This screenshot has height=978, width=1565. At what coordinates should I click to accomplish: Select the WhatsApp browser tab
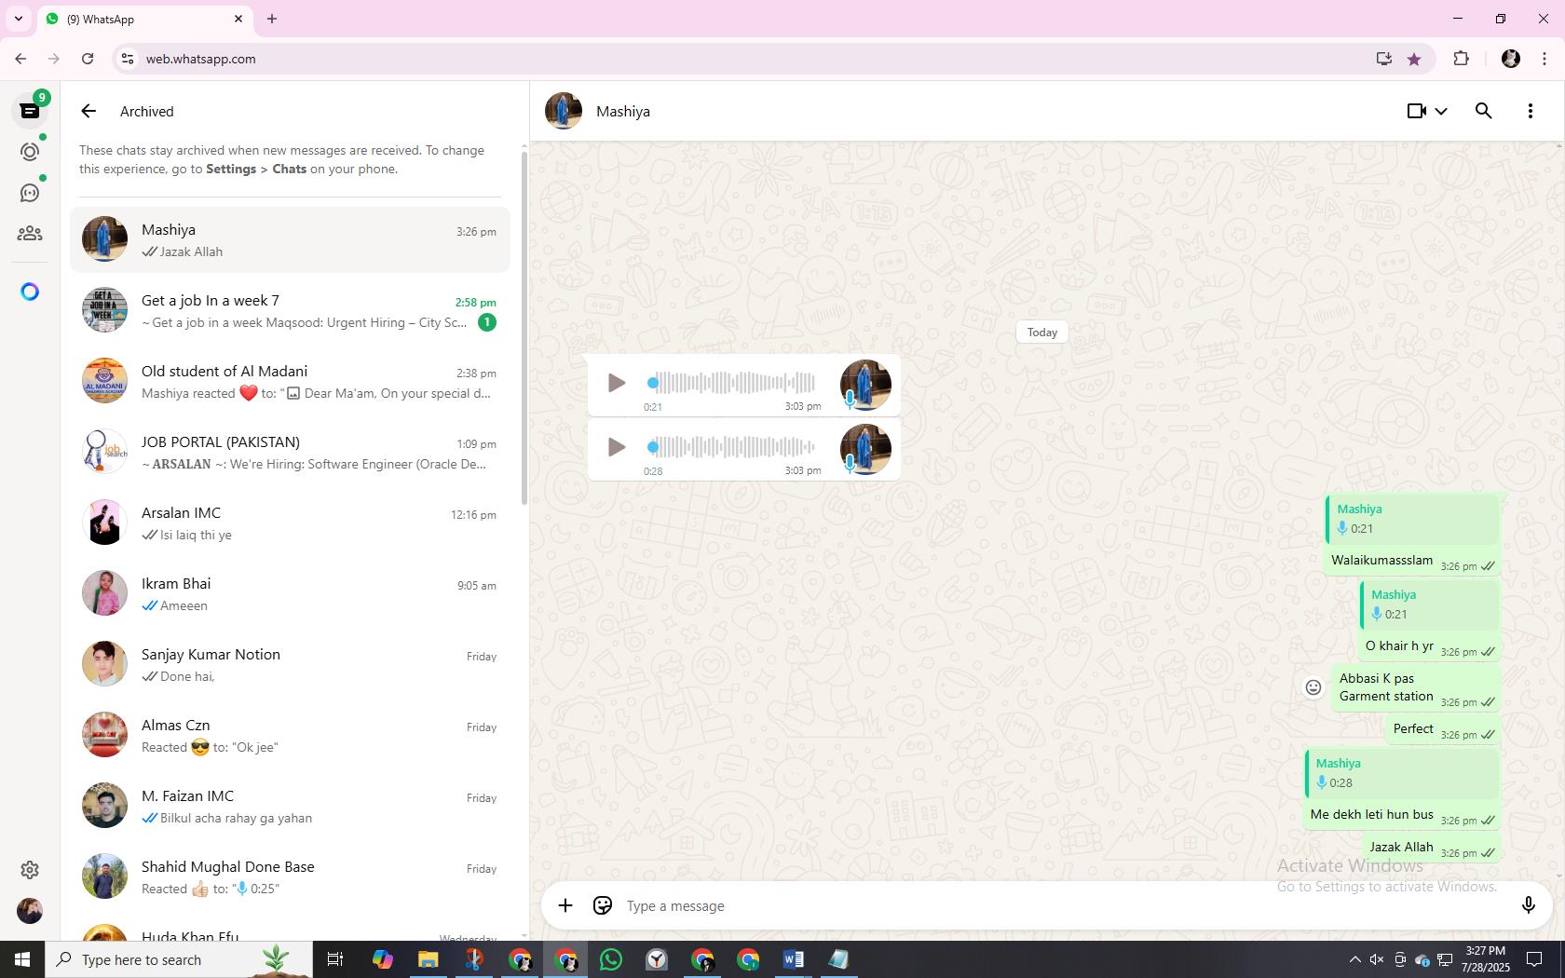coord(144,19)
